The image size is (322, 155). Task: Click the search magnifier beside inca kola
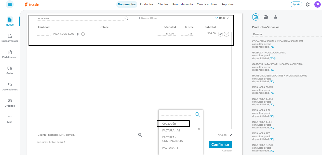click(126, 18)
